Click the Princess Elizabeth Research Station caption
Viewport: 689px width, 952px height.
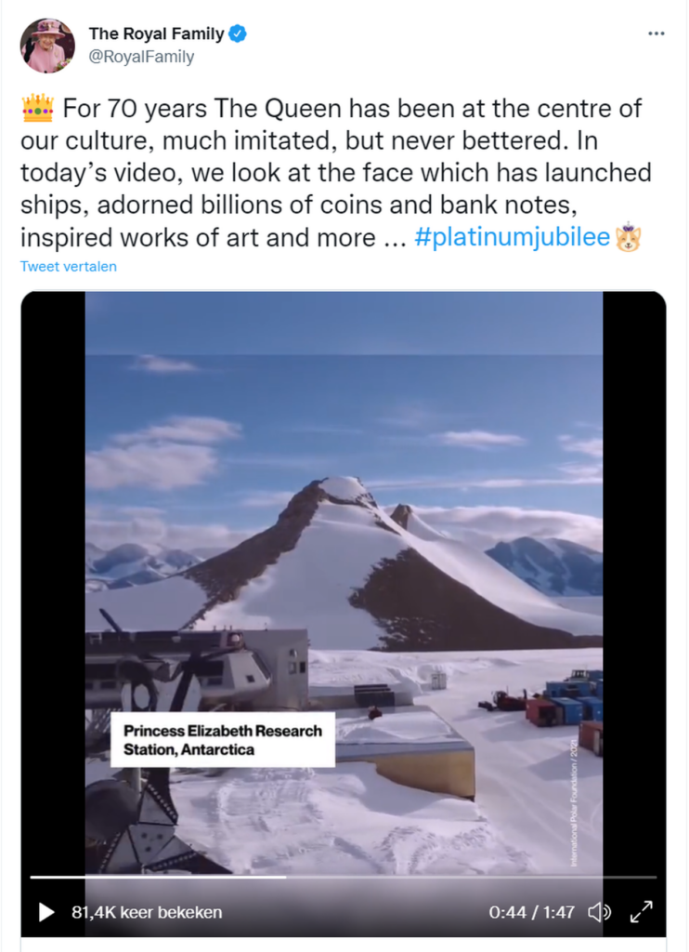coord(223,740)
